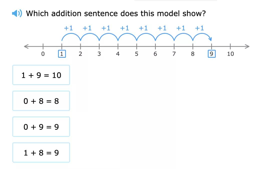Click the number 7 on the number line
The image size is (270, 169).
click(174, 54)
